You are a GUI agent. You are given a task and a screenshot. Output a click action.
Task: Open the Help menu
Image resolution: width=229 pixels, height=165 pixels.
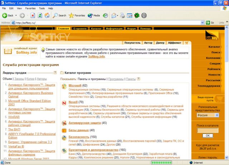tap(50, 8)
